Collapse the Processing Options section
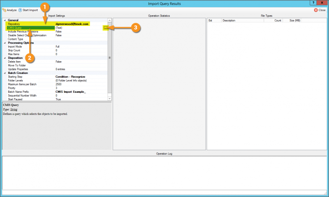Viewport: 329px width, 197px height. [5, 43]
